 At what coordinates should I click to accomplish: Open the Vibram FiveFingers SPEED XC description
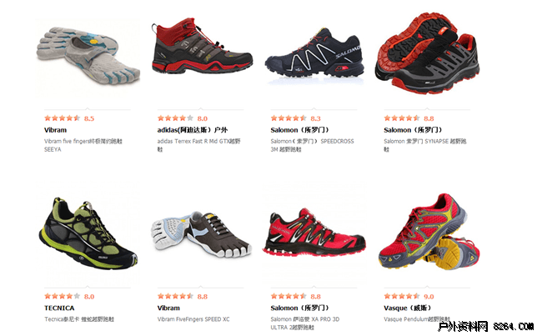point(193,319)
